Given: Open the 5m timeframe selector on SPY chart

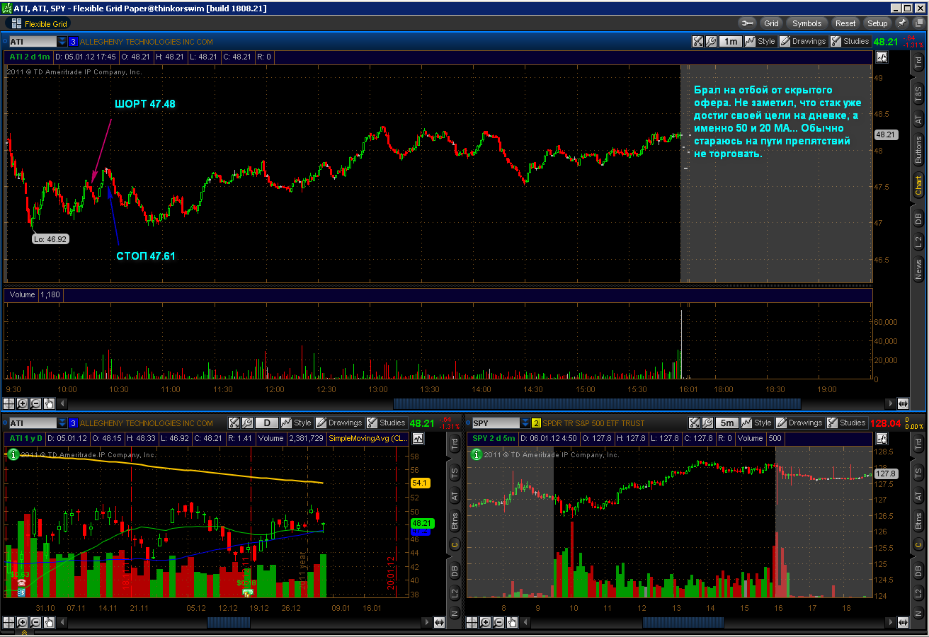Looking at the screenshot, I should (726, 423).
